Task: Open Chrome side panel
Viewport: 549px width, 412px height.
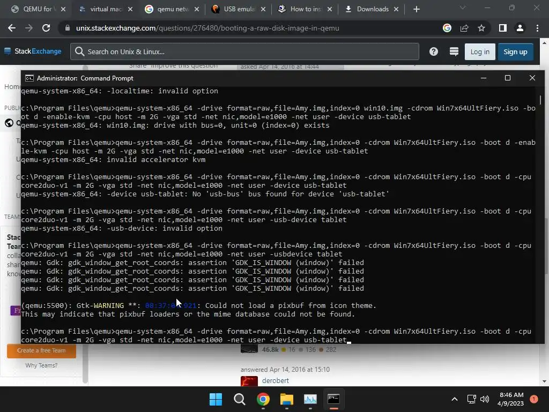Action: pyautogui.click(x=503, y=28)
